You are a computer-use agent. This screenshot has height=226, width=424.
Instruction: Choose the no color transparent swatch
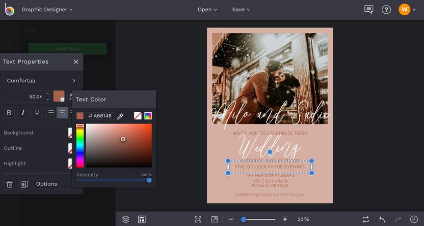138,116
